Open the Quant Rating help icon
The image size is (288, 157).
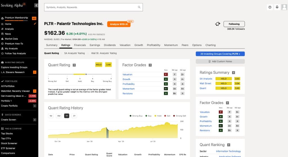(74, 65)
